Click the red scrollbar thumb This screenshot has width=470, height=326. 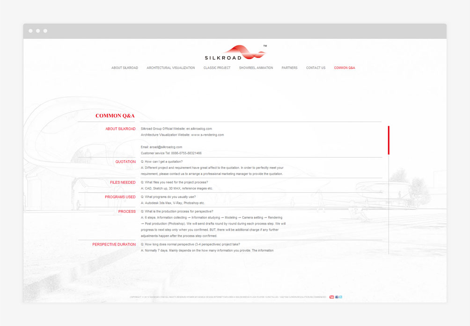(x=389, y=140)
